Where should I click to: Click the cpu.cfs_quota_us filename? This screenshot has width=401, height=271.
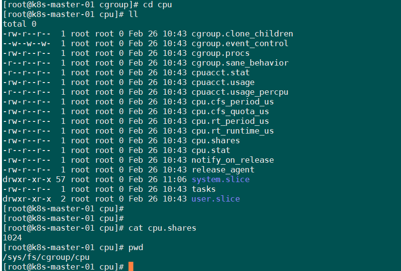click(x=230, y=111)
